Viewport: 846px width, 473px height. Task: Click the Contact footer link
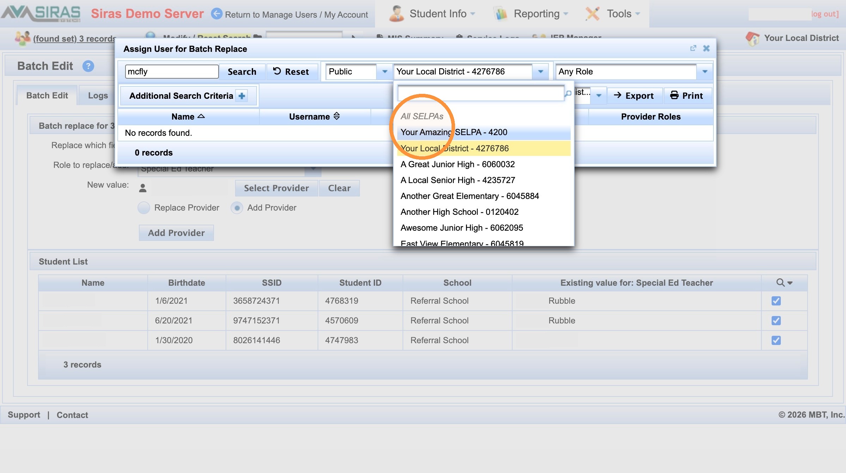72,415
